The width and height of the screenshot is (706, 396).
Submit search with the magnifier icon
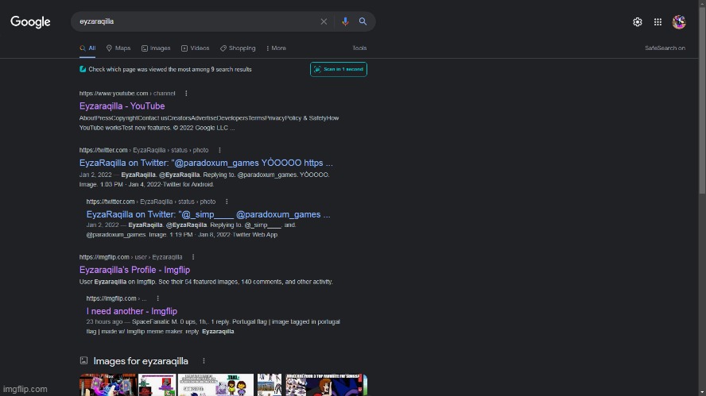pos(363,21)
